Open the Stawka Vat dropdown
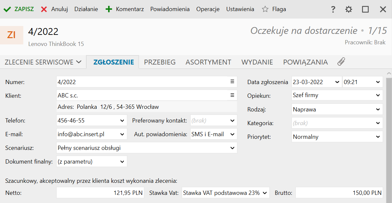 264,193
